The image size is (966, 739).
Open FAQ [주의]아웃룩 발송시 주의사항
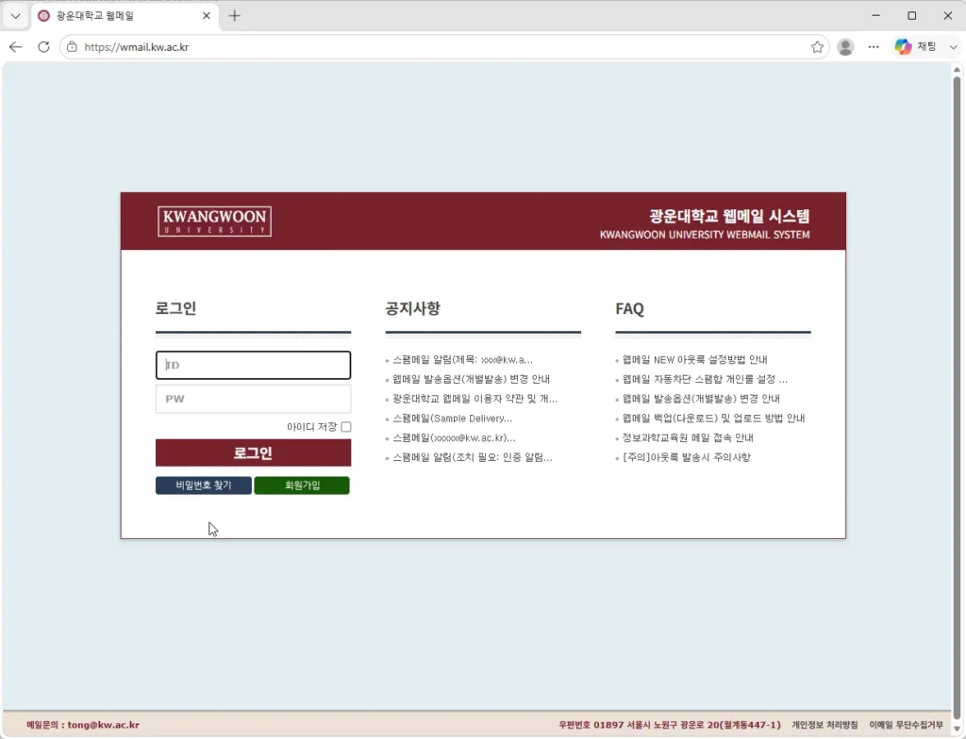(x=687, y=457)
